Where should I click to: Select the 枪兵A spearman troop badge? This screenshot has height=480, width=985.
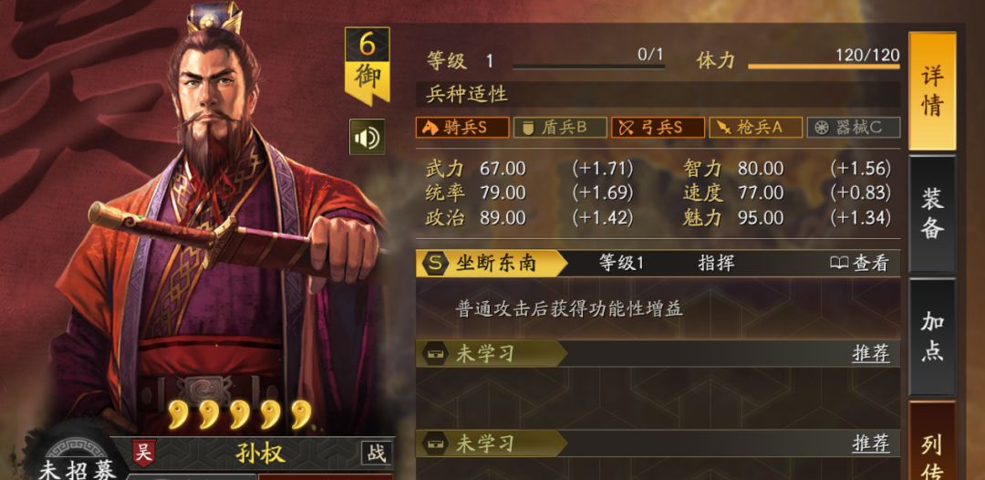tap(756, 128)
